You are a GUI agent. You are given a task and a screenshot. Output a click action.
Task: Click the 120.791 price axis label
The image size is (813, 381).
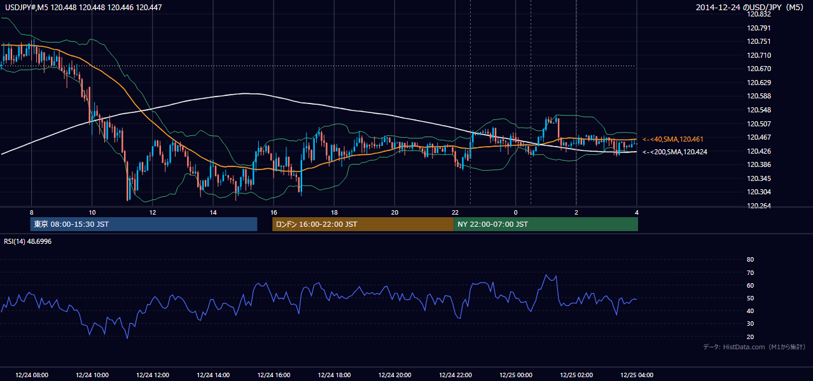[759, 28]
